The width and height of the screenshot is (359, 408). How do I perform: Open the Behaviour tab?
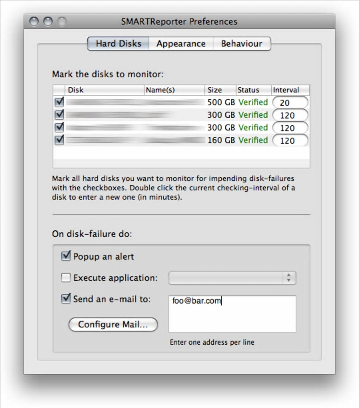tap(242, 44)
